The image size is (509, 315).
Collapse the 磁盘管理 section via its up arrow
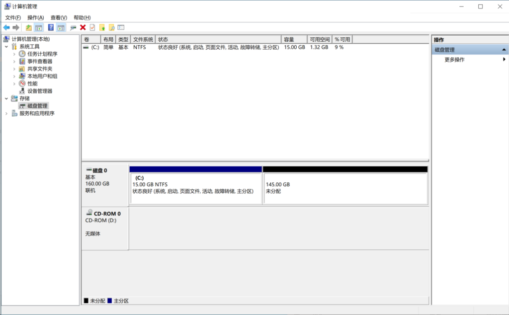[503, 49]
